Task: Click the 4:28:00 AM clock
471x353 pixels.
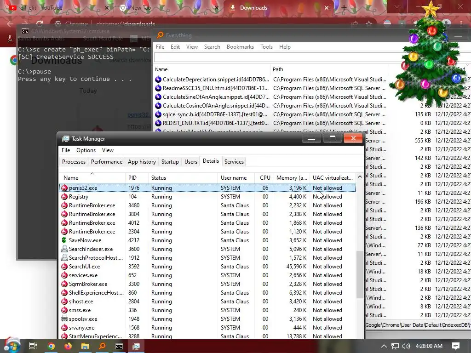Action: coord(429,346)
